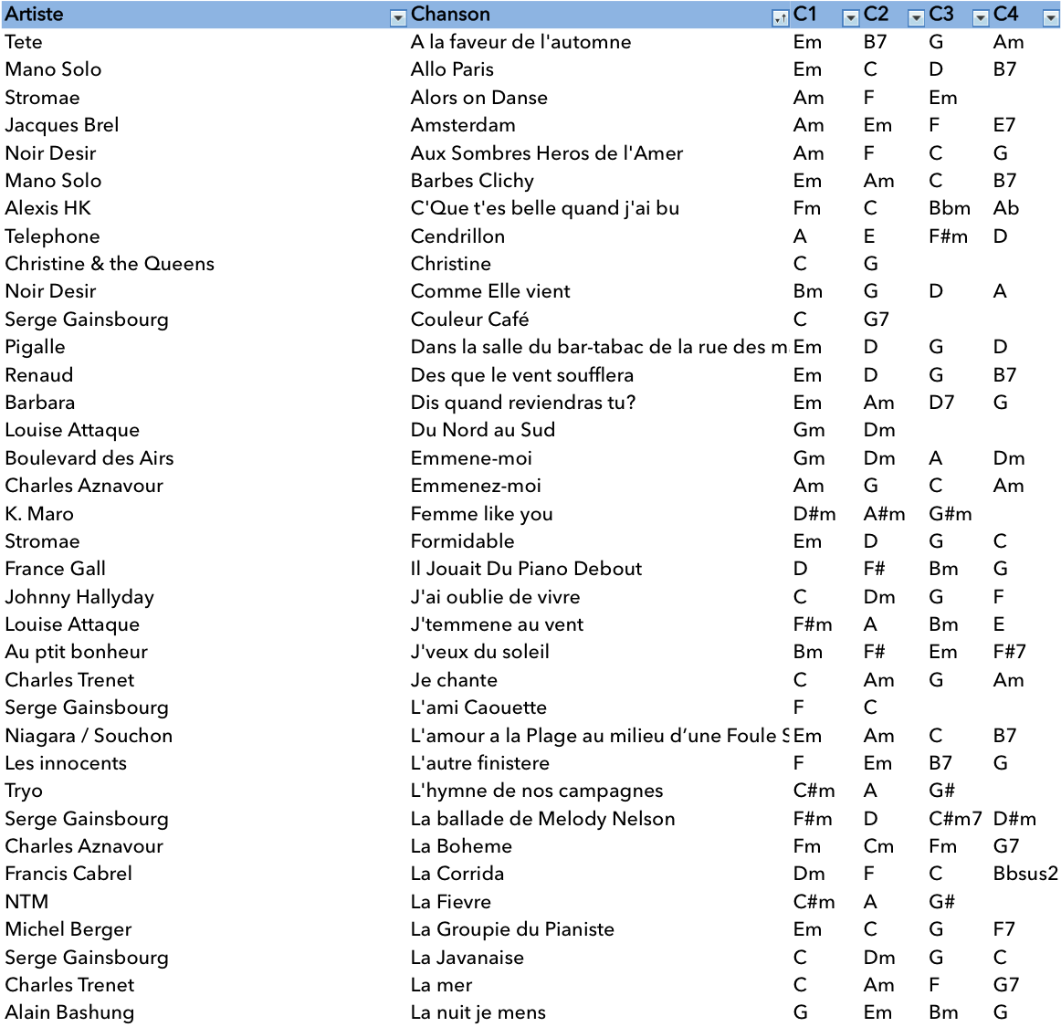Click the 'Allo Paris' cell

452,69
